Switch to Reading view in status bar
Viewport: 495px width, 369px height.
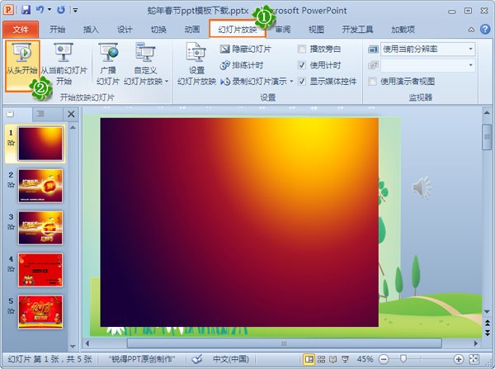pyautogui.click(x=332, y=359)
